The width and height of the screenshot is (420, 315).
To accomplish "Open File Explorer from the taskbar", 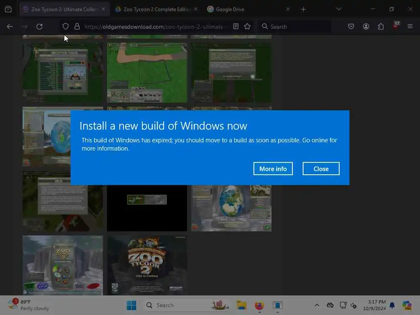I will tap(241, 305).
